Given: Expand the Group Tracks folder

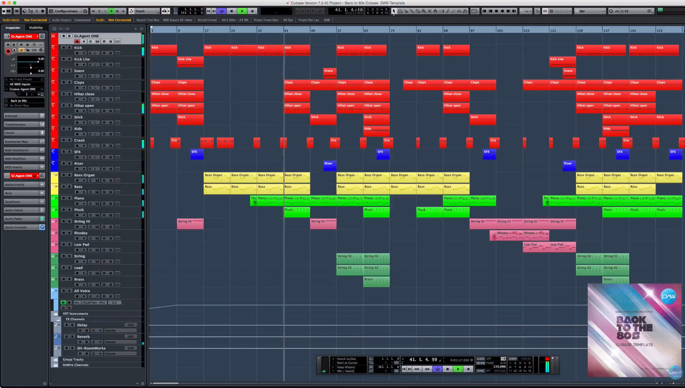Looking at the screenshot, I should click(x=56, y=360).
